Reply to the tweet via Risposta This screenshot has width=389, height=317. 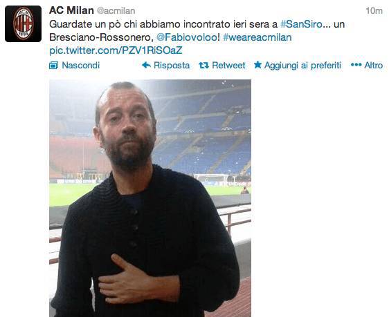tap(165, 66)
